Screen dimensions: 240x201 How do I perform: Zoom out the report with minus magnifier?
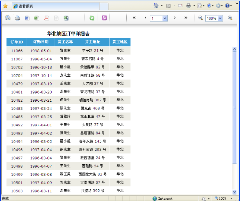click(200, 18)
